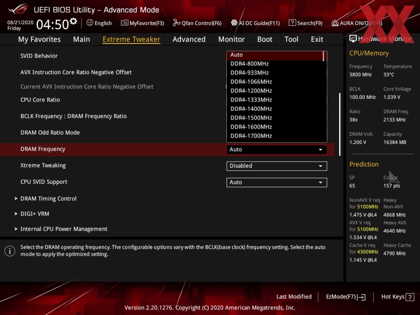Open Search(F9) function
The image size is (420, 315).
[305, 23]
